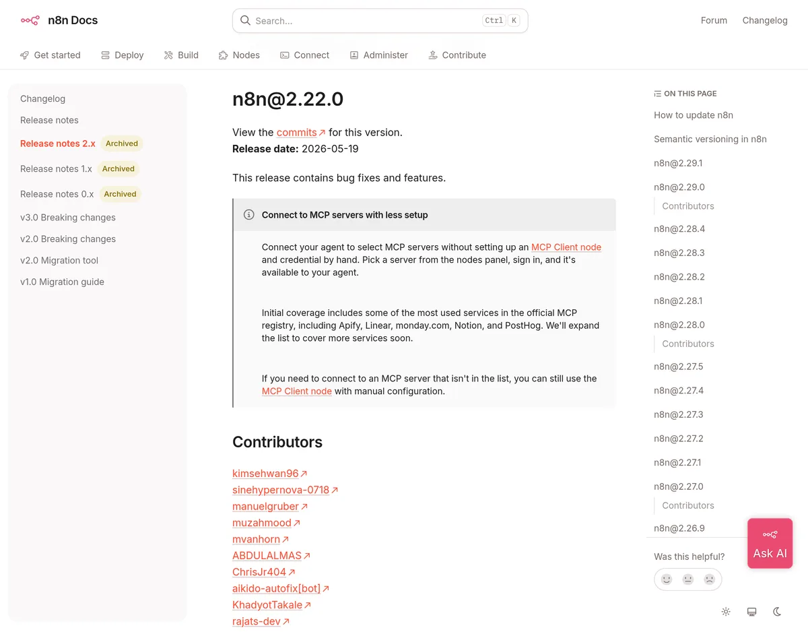The height and width of the screenshot is (632, 808).
Task: Jump to n8n@2.29.1 section
Action: coord(678,163)
